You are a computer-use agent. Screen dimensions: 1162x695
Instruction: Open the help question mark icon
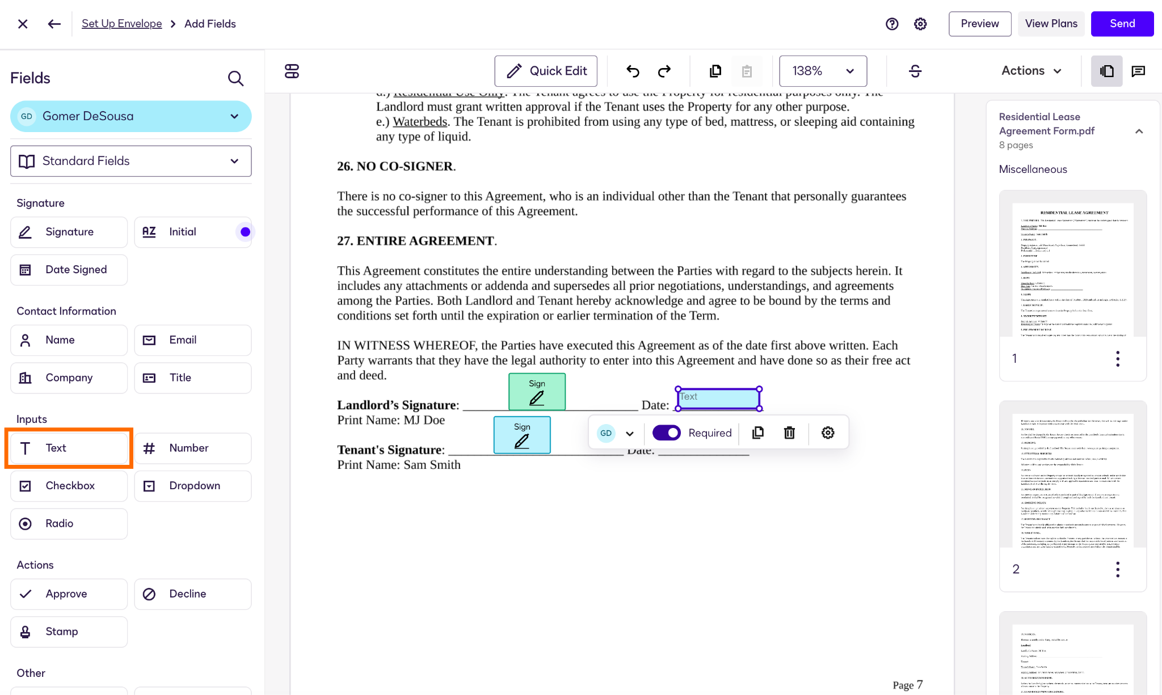pos(892,24)
